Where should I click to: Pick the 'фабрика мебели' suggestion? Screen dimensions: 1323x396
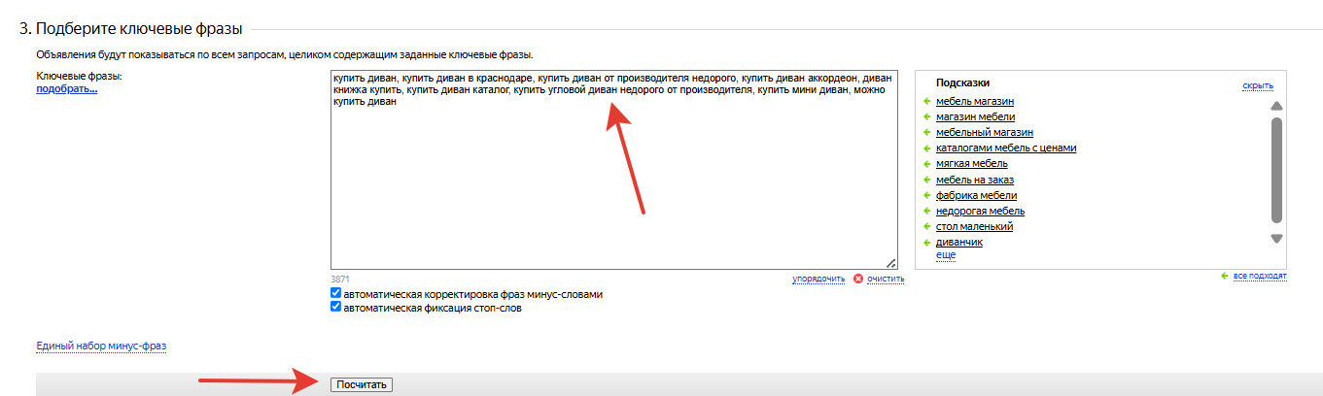point(977,195)
